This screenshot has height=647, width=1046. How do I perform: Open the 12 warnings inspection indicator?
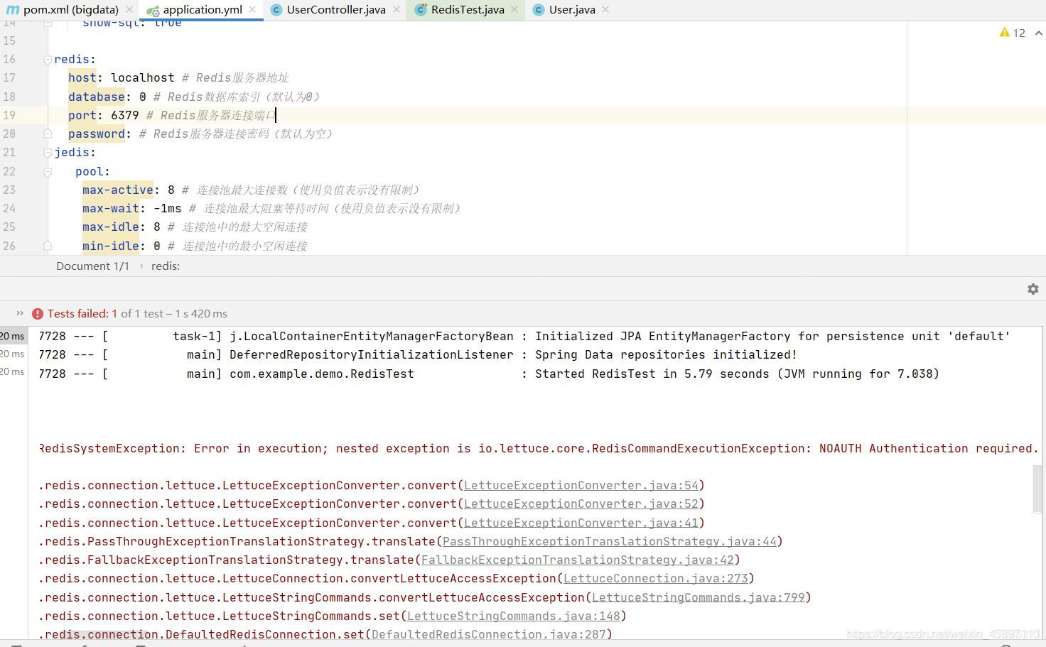click(1012, 33)
